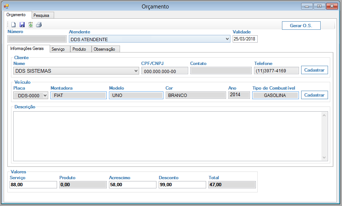Click the Número input field
The height and width of the screenshot is (206, 342).
(37, 39)
